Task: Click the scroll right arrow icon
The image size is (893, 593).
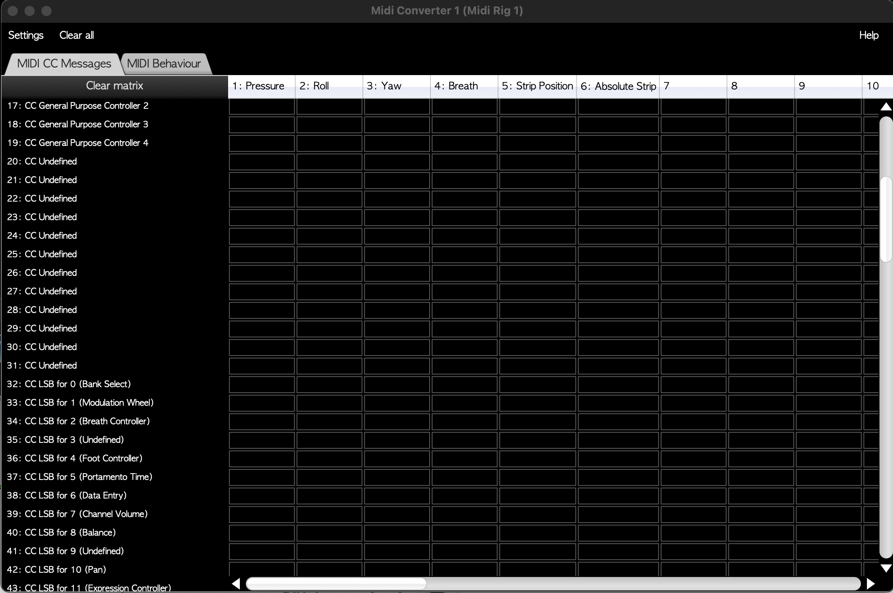Action: (870, 584)
